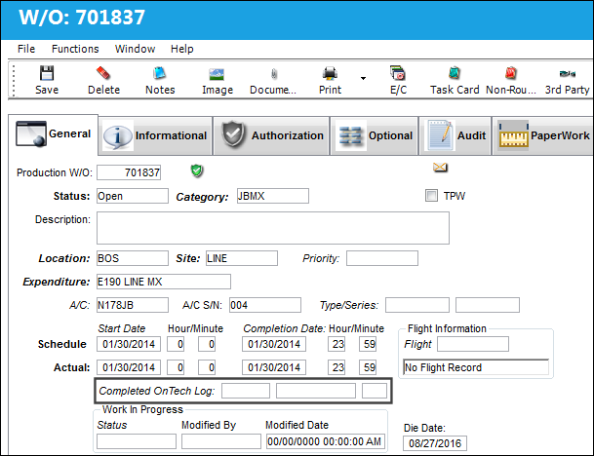The width and height of the screenshot is (594, 456).
Task: Click the middle Completed OnTech Log field
Action: click(x=316, y=391)
